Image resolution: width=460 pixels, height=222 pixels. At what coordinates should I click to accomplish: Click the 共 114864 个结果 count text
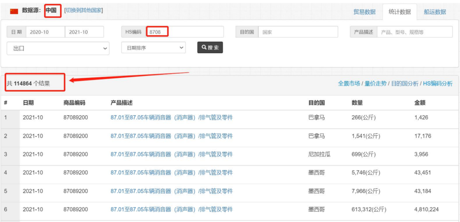(29, 84)
